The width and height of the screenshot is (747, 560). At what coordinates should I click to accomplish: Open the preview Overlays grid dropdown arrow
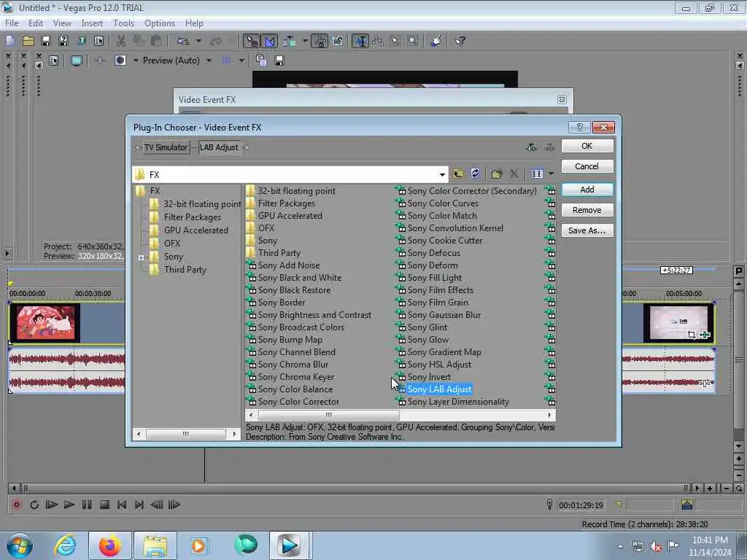click(x=241, y=61)
